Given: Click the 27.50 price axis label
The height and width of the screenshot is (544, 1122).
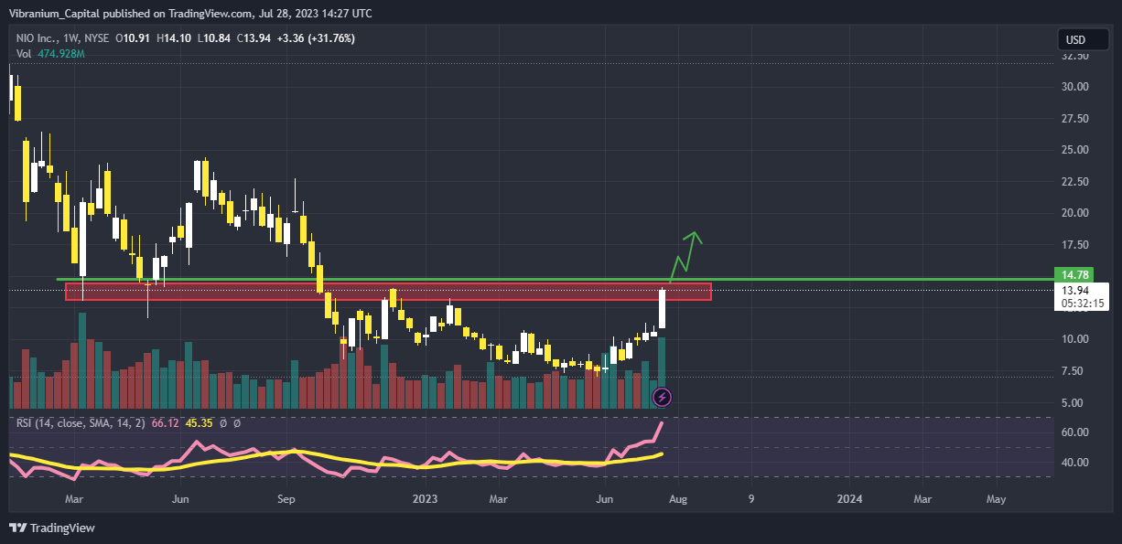Looking at the screenshot, I should point(1075,119).
